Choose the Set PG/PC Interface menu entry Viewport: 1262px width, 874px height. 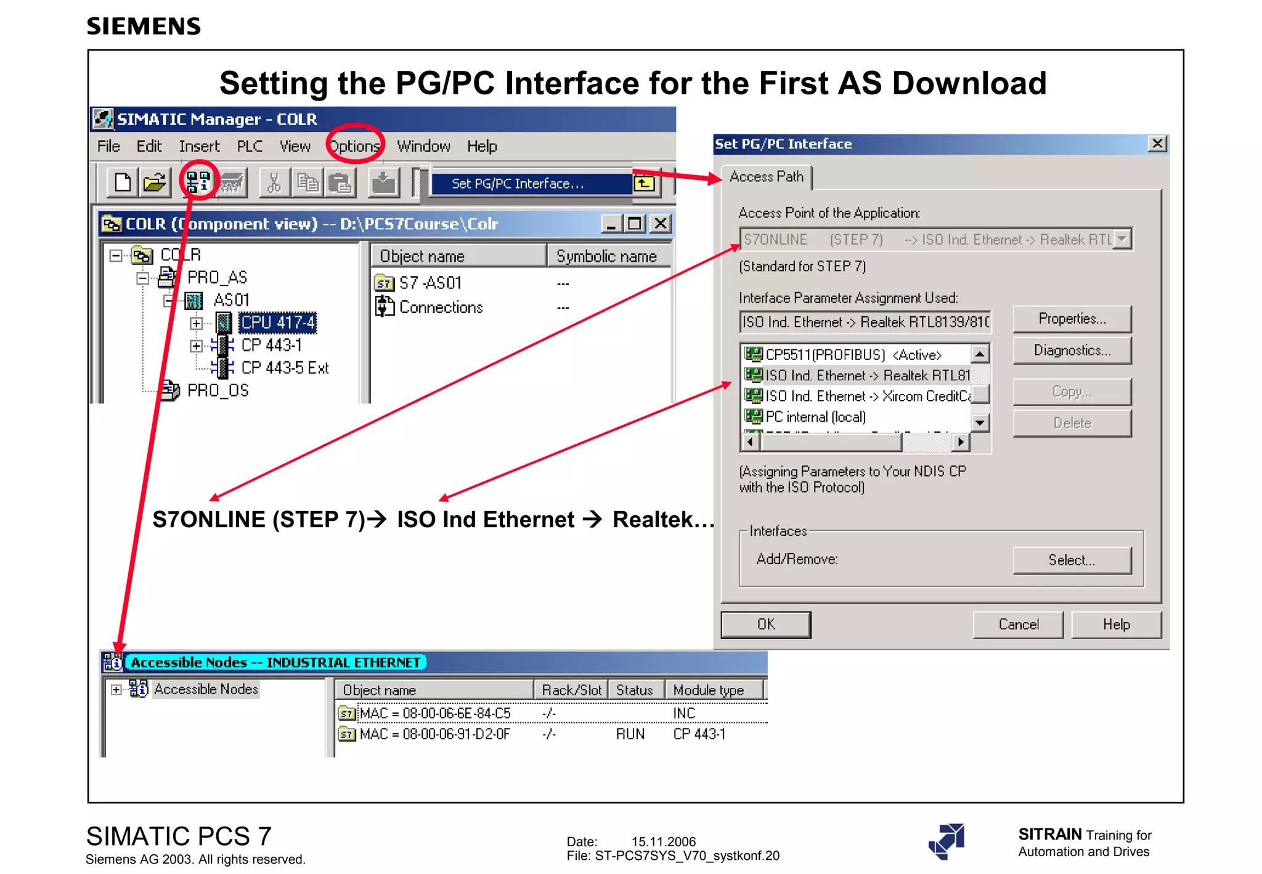click(532, 184)
